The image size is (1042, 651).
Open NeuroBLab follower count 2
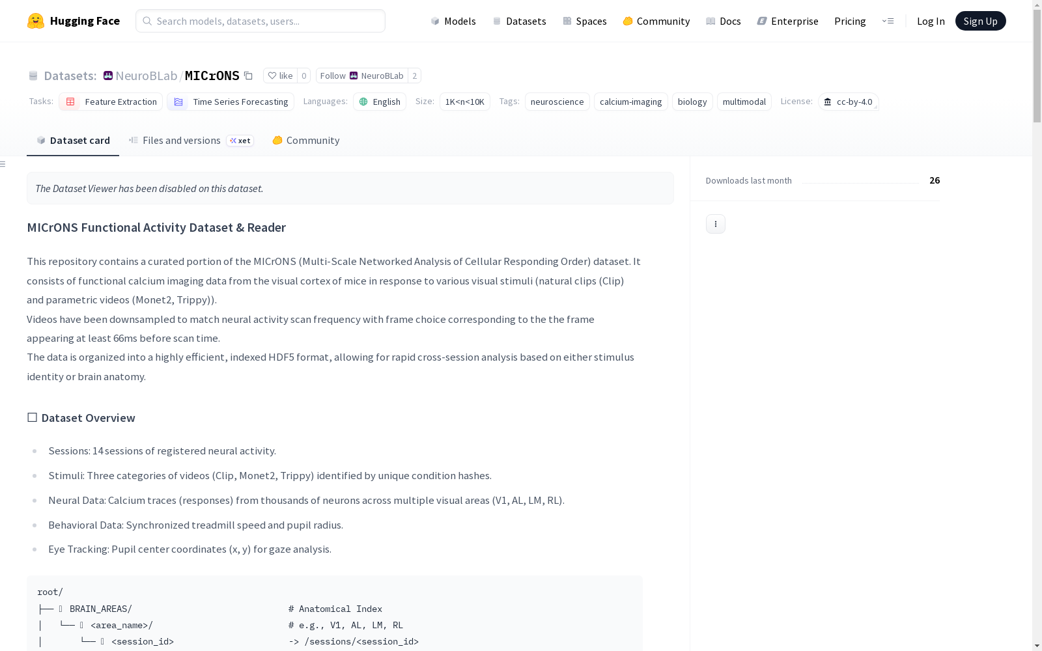tap(414, 76)
